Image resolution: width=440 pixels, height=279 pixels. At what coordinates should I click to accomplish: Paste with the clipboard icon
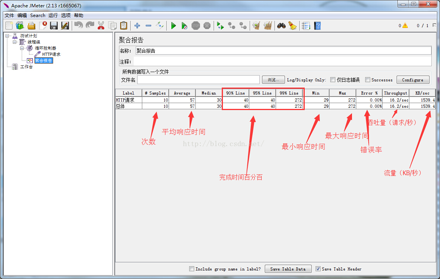coord(123,26)
